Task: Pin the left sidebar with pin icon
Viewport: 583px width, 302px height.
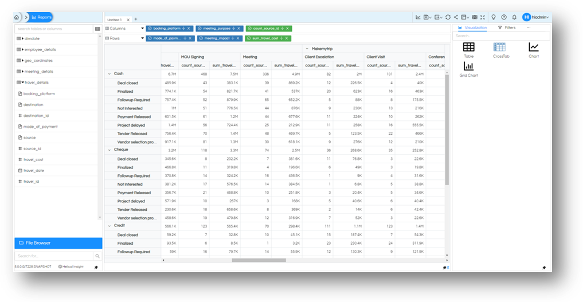Action: click(96, 267)
